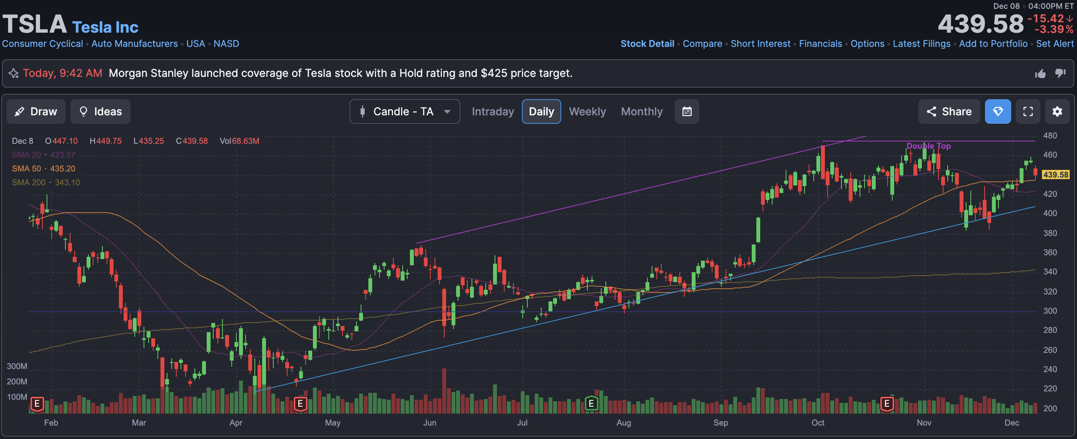Open the calendar date range picker icon
This screenshot has width=1077, height=439.
pyautogui.click(x=687, y=111)
